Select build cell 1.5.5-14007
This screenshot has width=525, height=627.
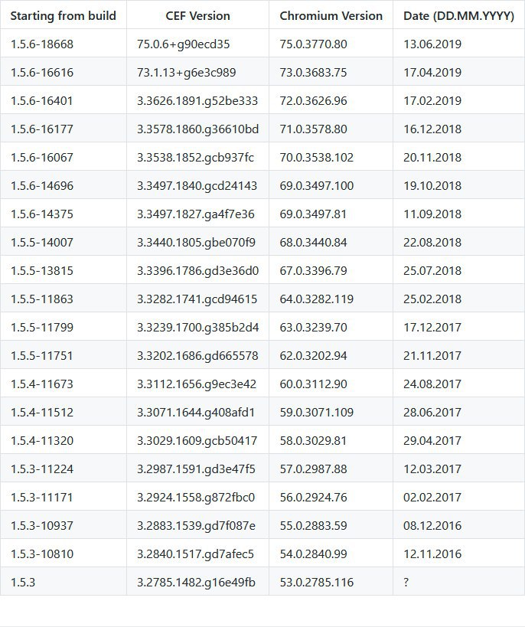tap(64, 243)
